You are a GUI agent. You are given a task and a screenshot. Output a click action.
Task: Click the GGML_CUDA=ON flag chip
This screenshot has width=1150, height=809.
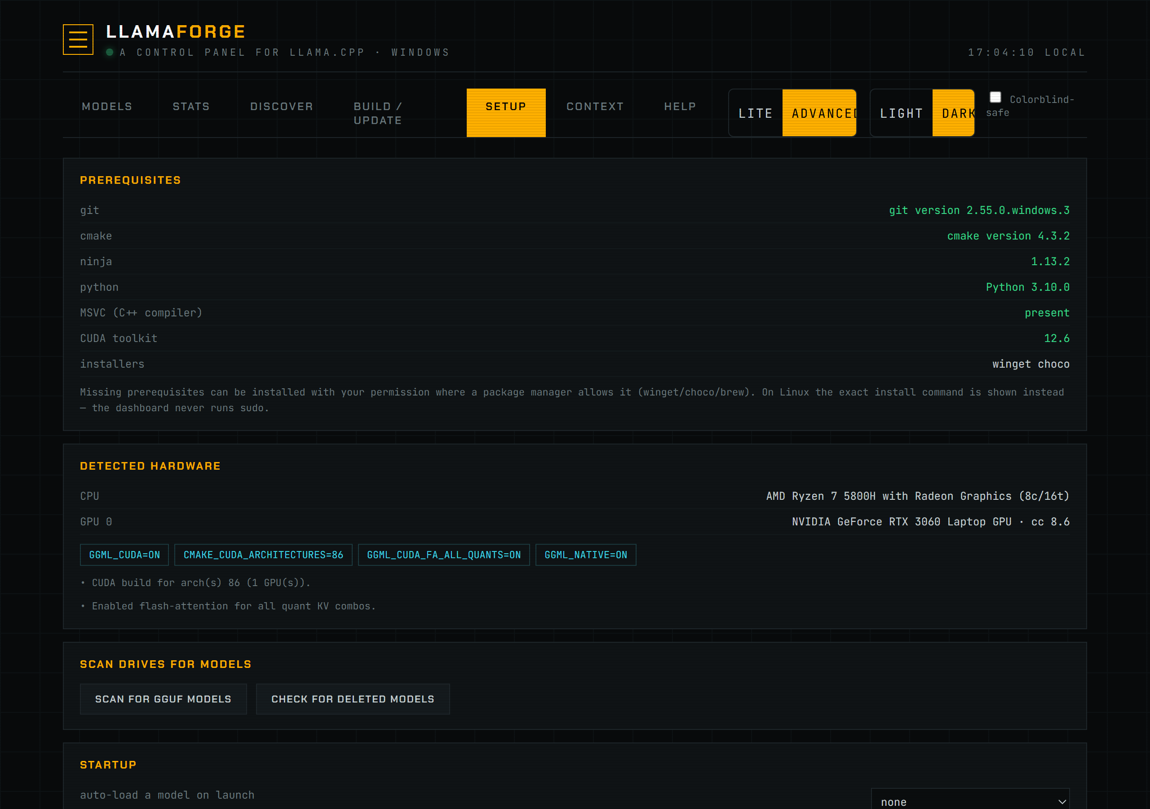click(x=125, y=555)
